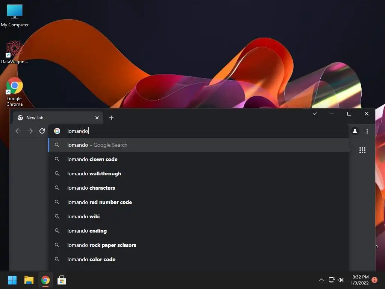The height and width of the screenshot is (289, 385).
Task: Click search icon beside 'lomando red number code'
Action: [x=57, y=202]
